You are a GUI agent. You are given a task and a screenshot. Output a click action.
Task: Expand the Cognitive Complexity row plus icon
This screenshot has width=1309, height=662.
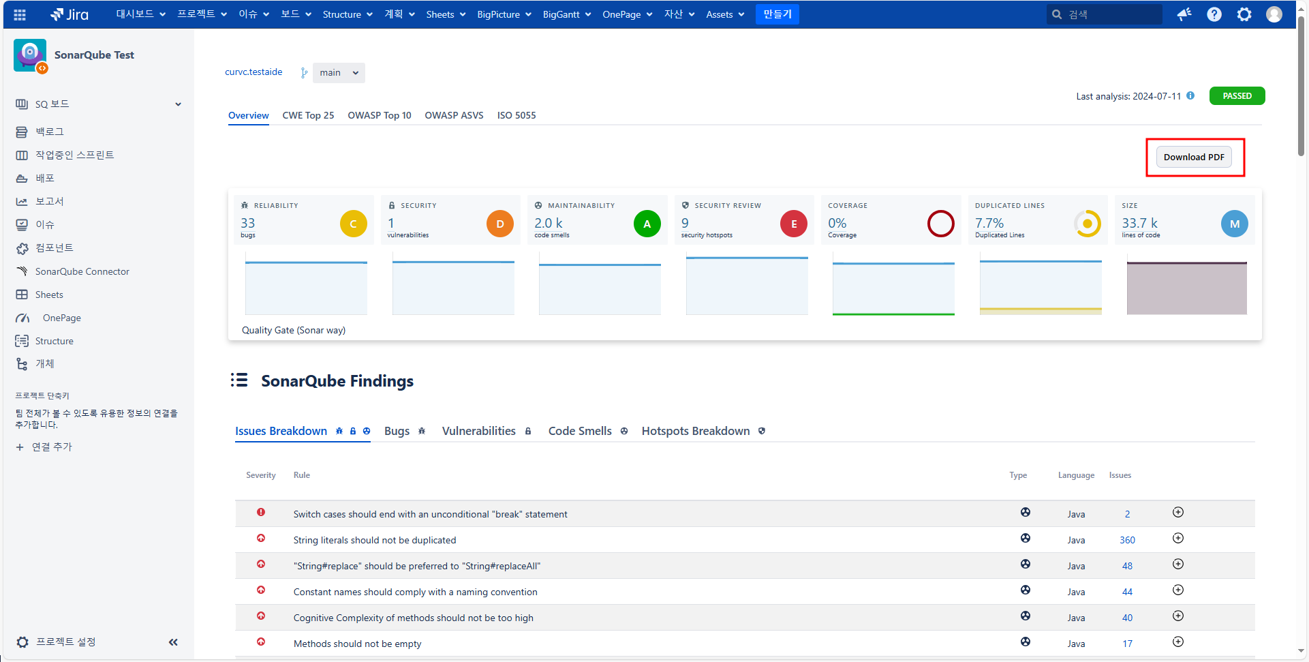[x=1178, y=616]
